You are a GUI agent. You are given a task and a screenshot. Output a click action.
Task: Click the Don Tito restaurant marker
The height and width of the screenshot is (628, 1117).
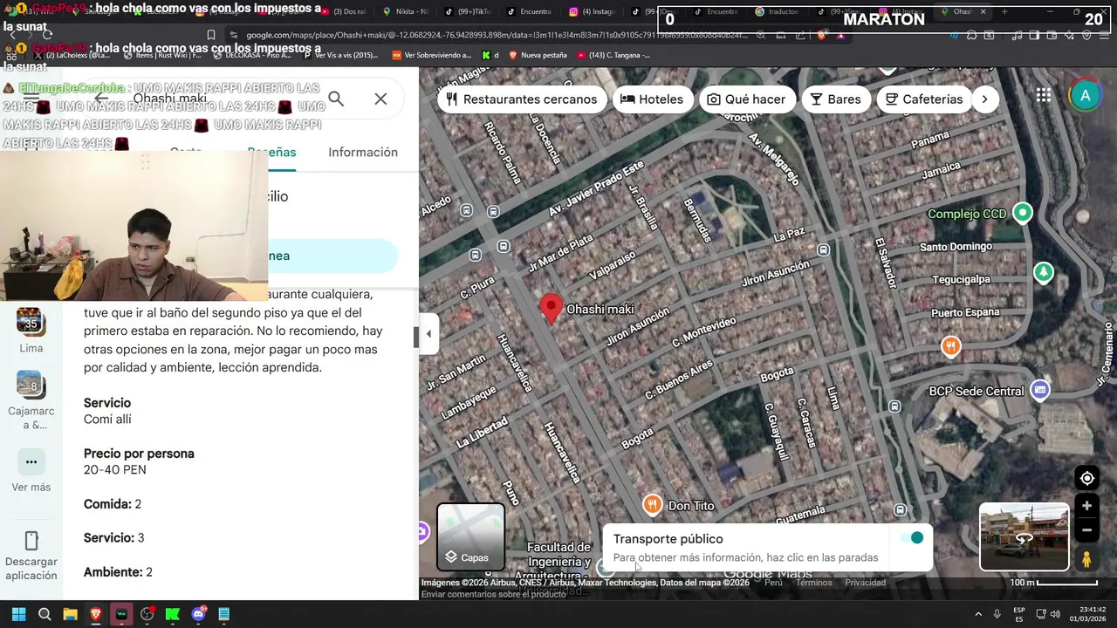coord(652,505)
